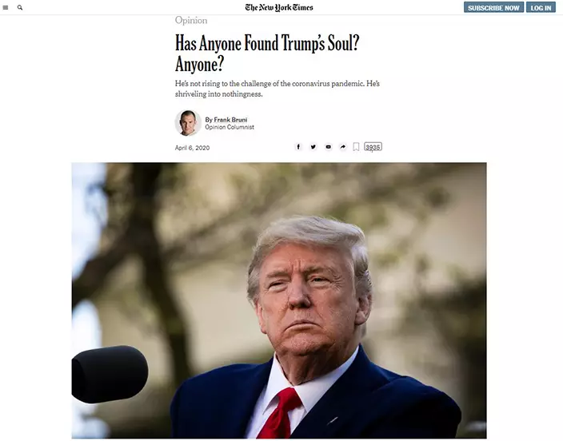Open Frank Bruni's author page link
This screenshot has width=563, height=441.
coord(230,120)
